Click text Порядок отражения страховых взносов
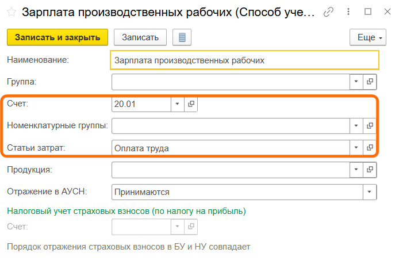The width and height of the screenshot is (399, 272). click(129, 247)
